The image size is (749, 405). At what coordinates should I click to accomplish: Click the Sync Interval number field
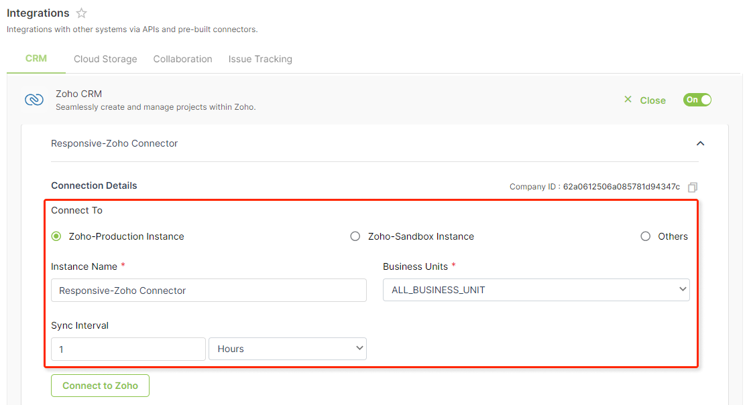click(128, 349)
